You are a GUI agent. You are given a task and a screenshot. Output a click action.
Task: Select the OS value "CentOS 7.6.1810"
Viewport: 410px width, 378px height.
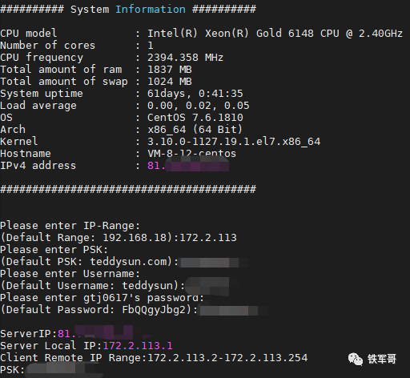pos(195,118)
